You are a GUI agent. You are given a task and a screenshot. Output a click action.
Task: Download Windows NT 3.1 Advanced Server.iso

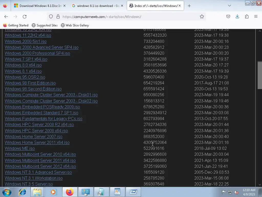click(x=38, y=172)
